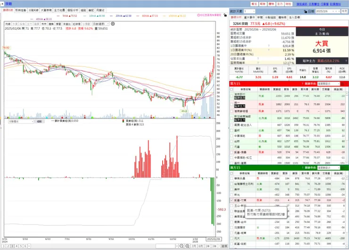
Task: Uncheck the 凱基-竹東 seller row
Action: pyautogui.click(x=232, y=200)
